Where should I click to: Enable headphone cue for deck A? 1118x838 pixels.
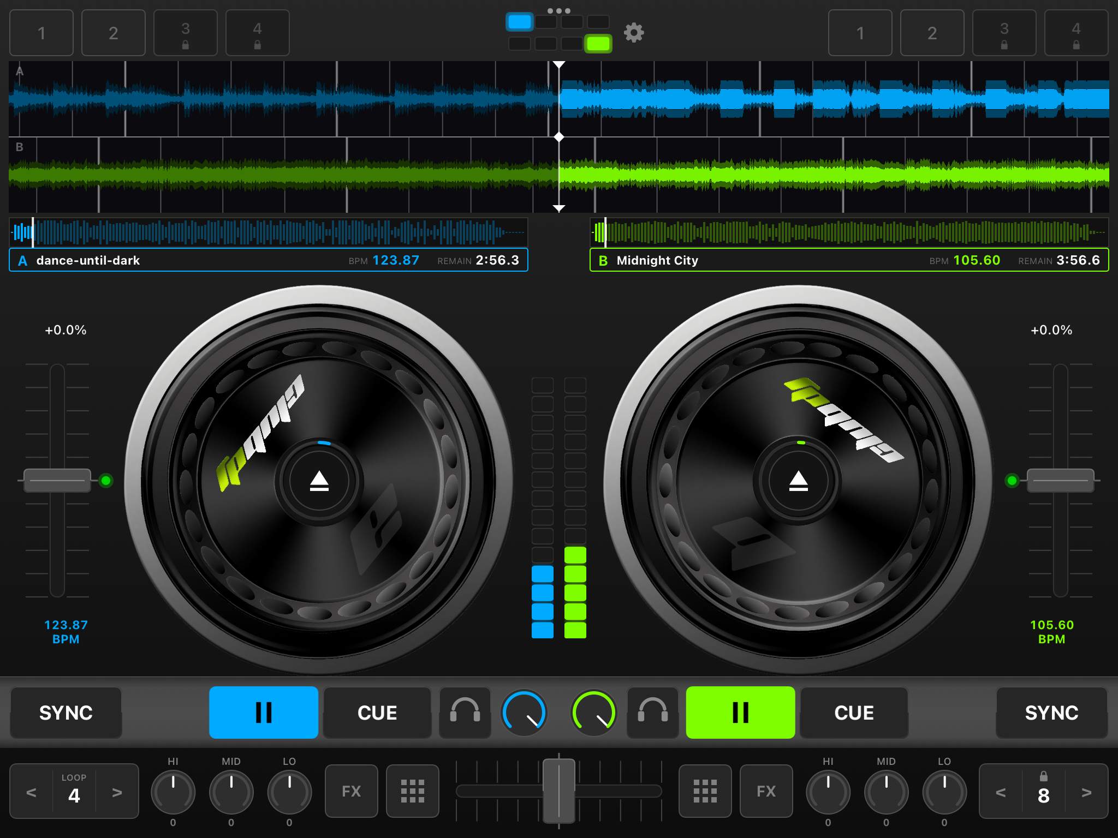(x=465, y=713)
